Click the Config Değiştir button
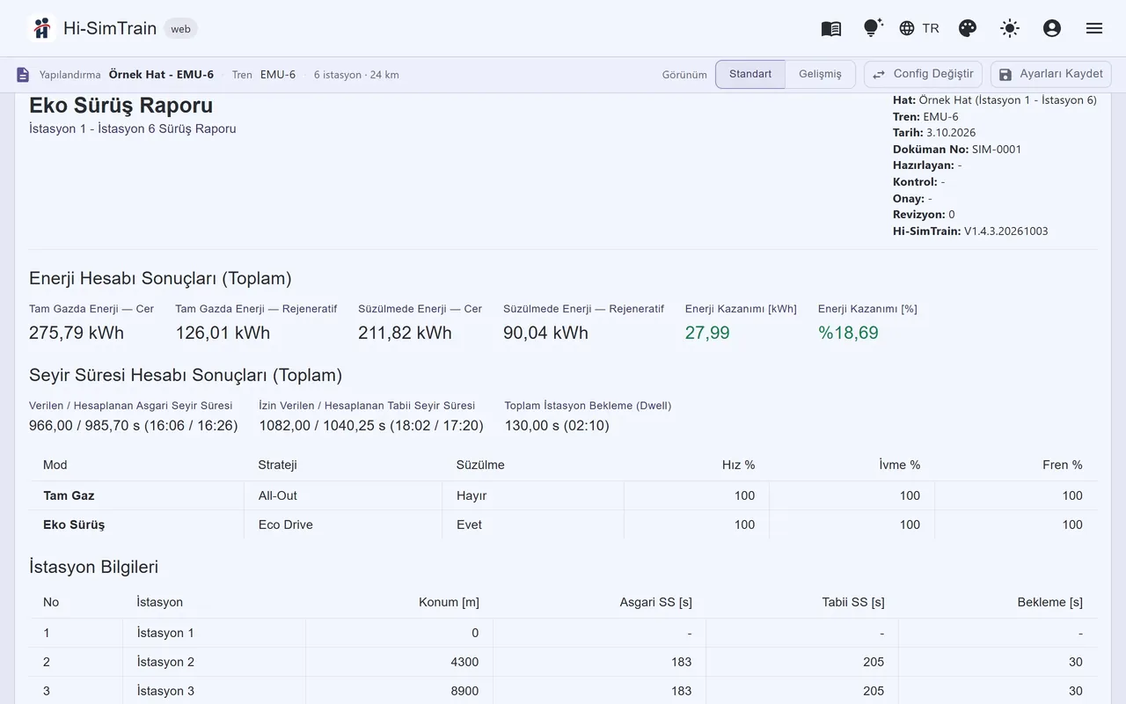This screenshot has height=704, width=1126. [923, 74]
